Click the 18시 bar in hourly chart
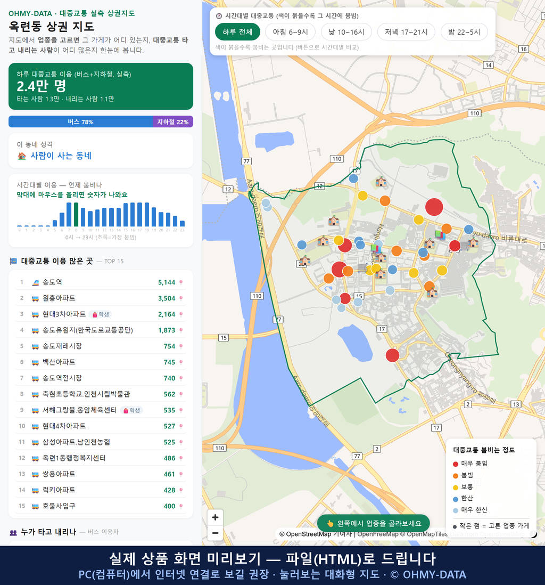545x585 pixels. coord(147,215)
